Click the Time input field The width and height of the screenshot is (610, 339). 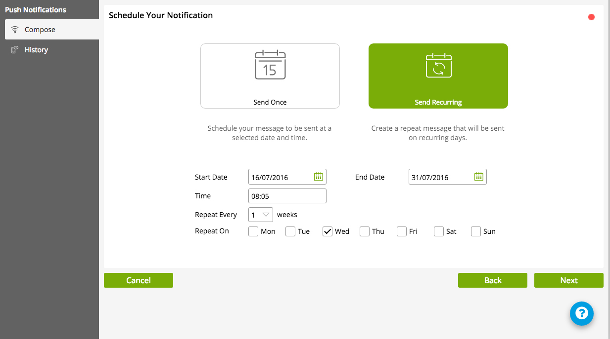tap(287, 196)
